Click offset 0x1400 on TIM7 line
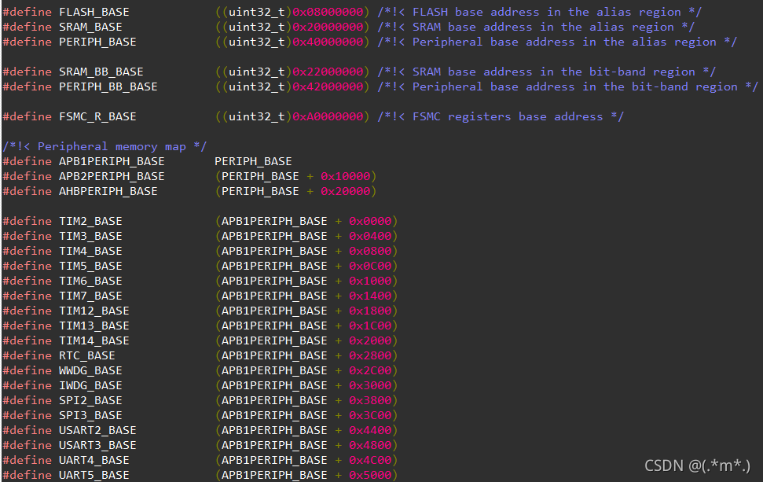 point(370,296)
